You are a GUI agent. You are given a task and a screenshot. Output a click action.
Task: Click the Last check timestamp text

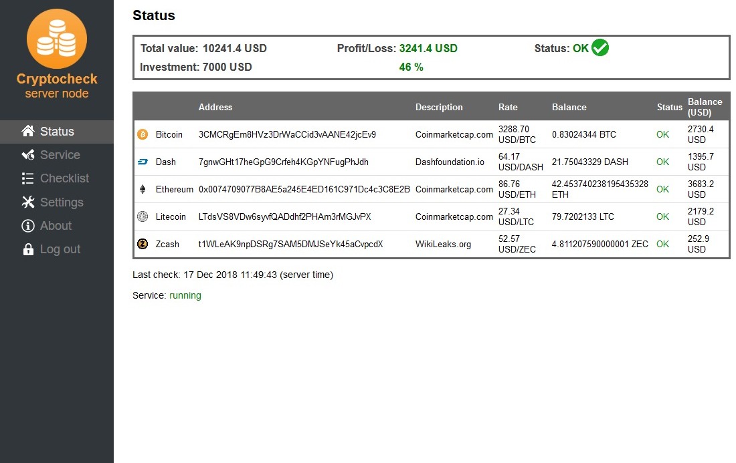(x=233, y=275)
